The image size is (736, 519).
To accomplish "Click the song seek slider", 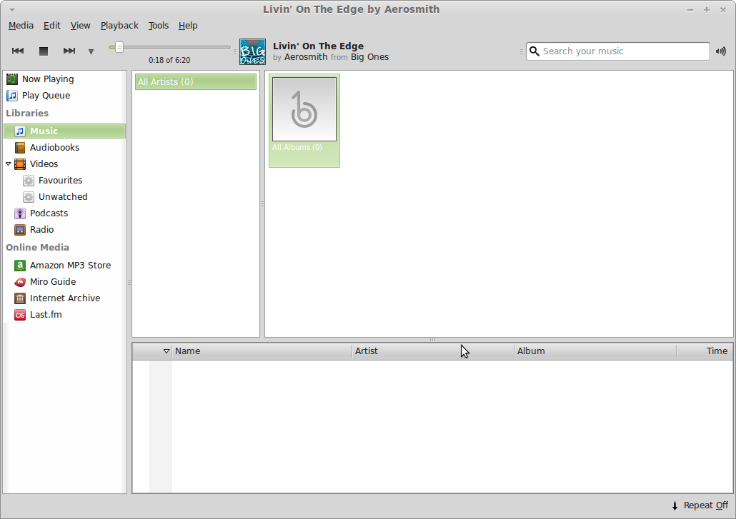I will [x=169, y=47].
